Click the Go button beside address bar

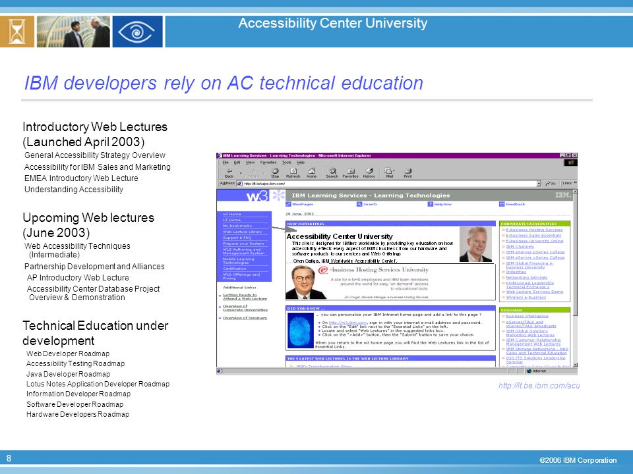pos(550,184)
